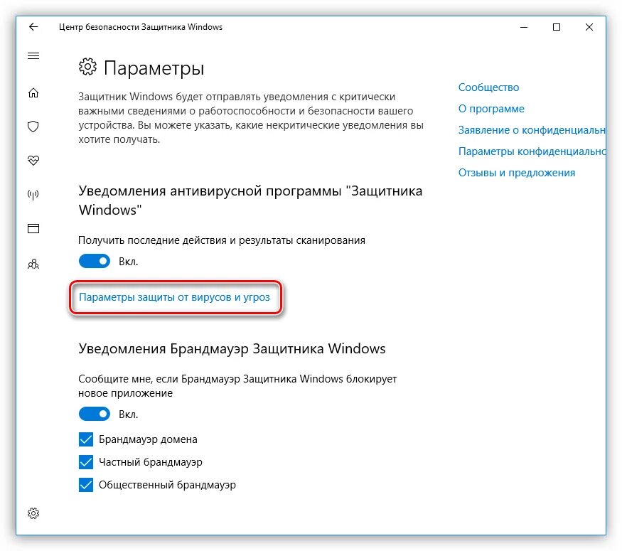Maximize the Windows Defender Security Center window
The width and height of the screenshot is (622, 551).
557,27
